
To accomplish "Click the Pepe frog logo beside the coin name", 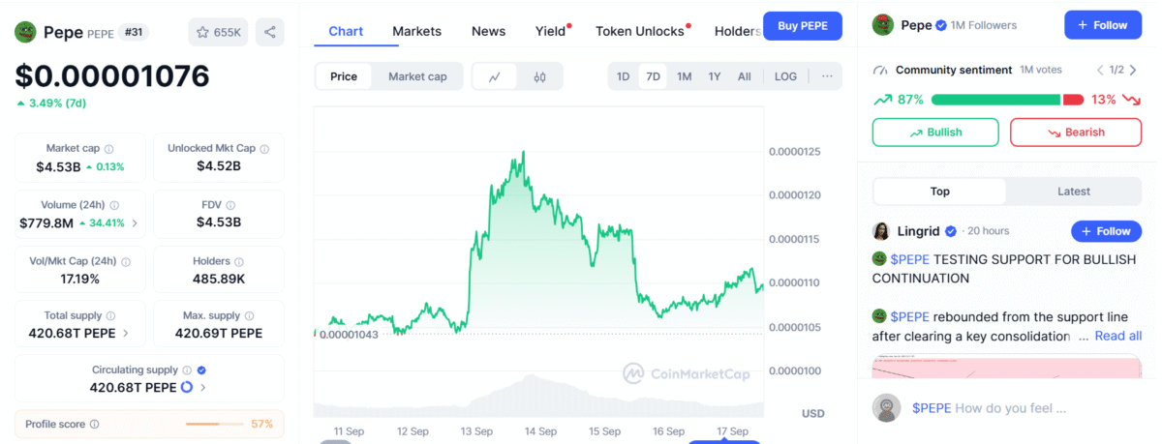I will point(25,32).
